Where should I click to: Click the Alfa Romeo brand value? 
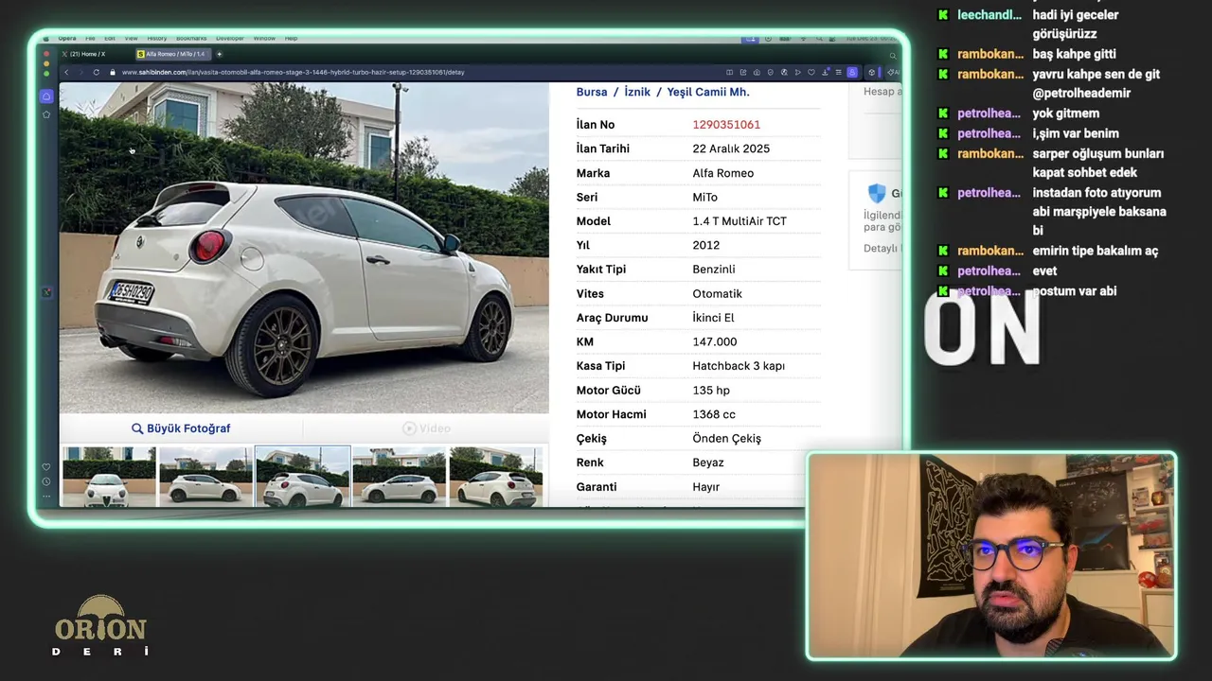point(723,173)
